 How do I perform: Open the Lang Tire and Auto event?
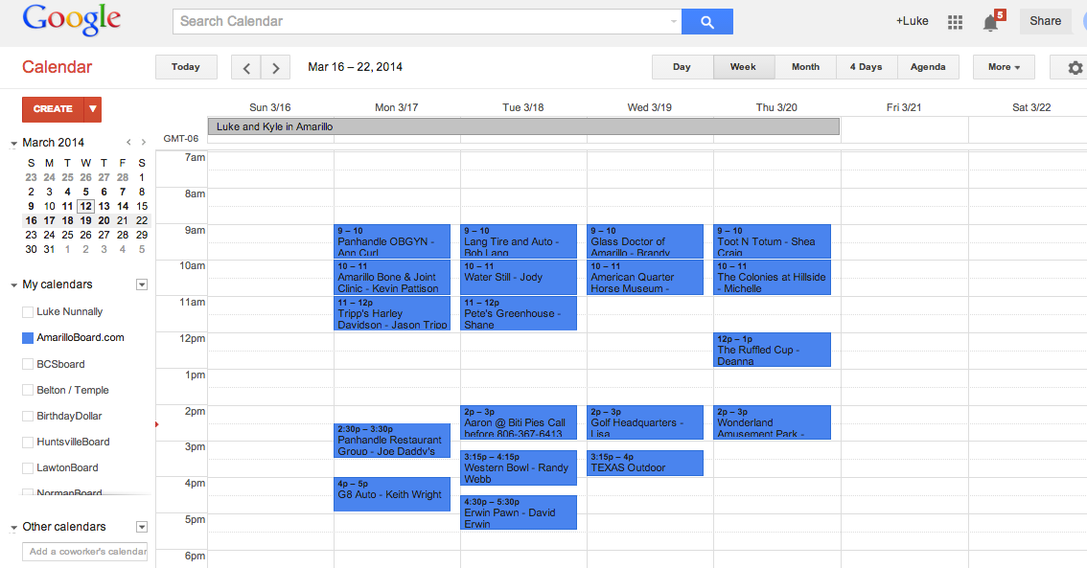pos(519,241)
